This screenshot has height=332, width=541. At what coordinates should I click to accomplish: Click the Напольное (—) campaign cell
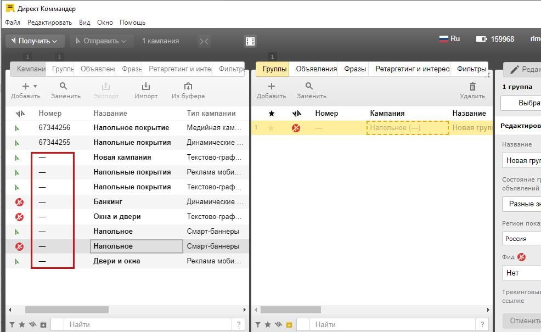(408, 128)
